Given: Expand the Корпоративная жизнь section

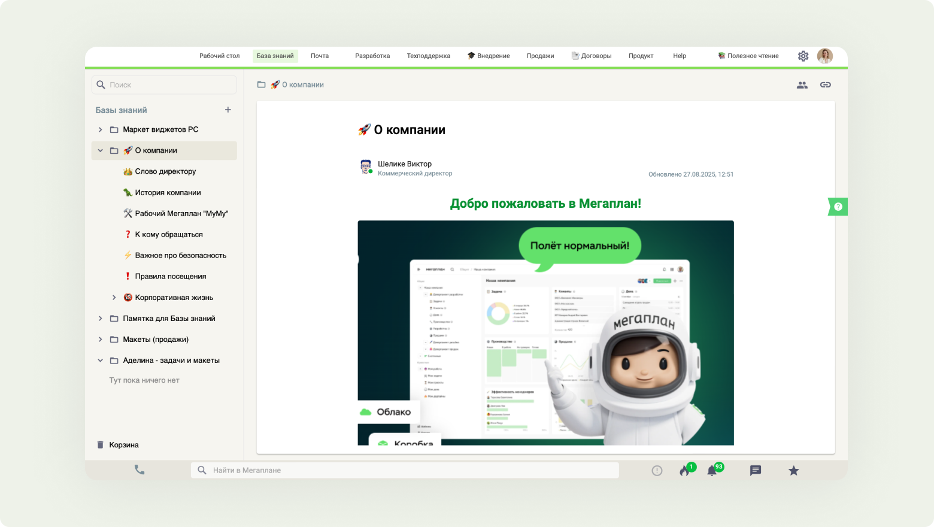Looking at the screenshot, I should tap(114, 298).
